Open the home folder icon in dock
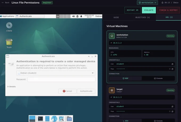 [x=69, y=119]
